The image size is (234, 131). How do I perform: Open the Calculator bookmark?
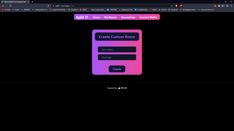(x=73, y=10)
